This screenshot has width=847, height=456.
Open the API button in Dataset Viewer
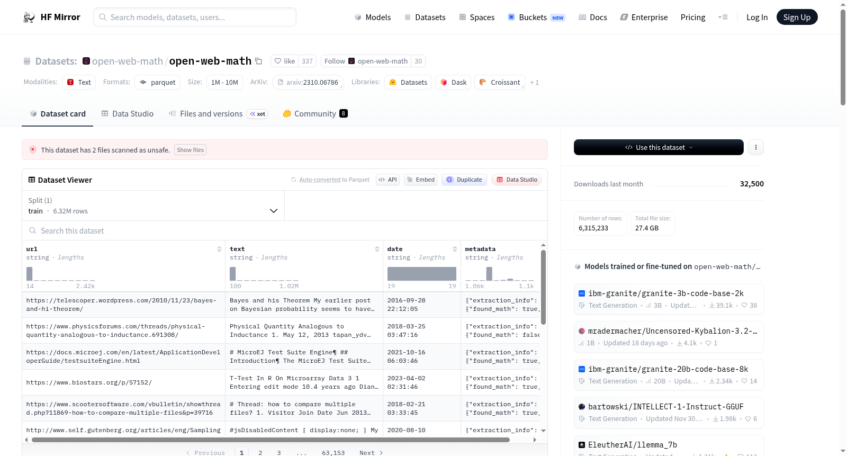click(388, 180)
